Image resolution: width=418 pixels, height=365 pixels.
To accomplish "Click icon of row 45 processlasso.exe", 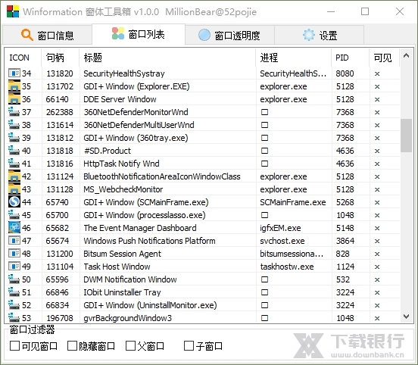I will point(14,214).
